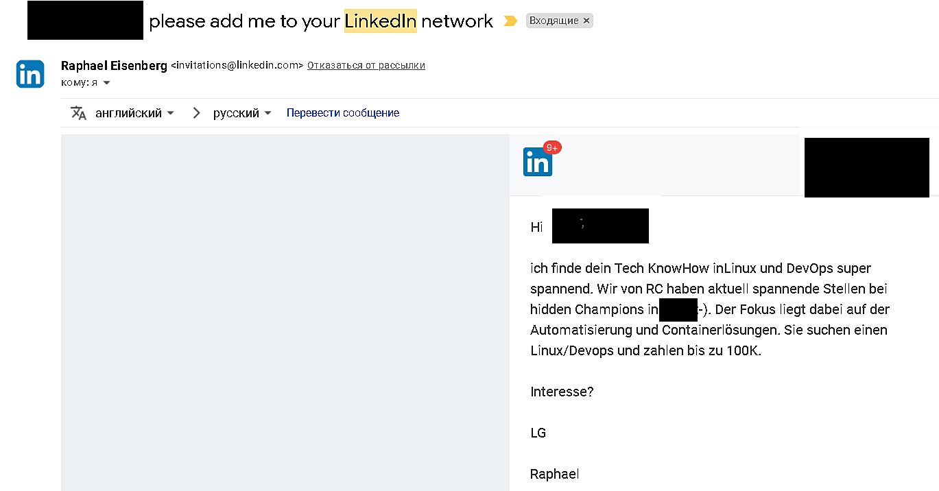Click the "кому: я" recipient text

[x=80, y=83]
